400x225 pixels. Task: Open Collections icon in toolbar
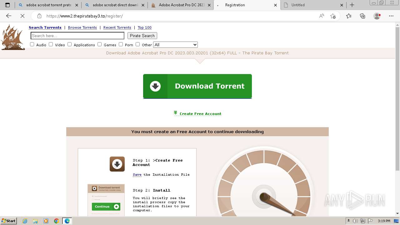click(x=362, y=16)
